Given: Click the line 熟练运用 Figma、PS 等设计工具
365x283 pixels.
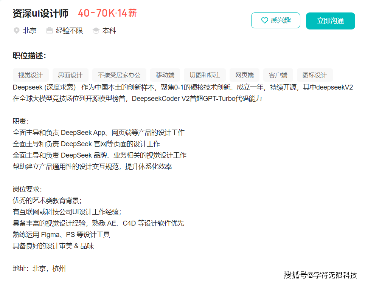Looking at the screenshot, I should [61, 234].
